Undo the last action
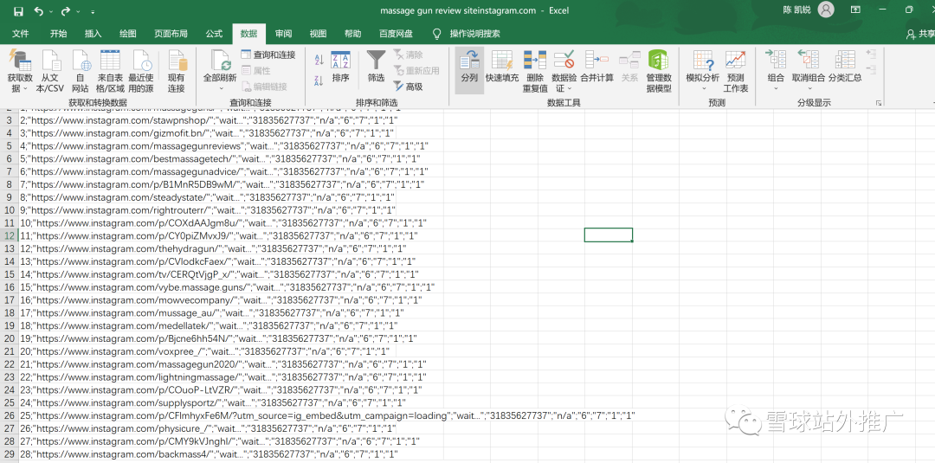 (x=39, y=10)
